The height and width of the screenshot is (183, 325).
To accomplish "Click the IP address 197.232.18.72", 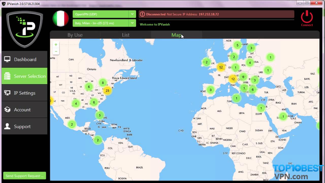I will click(209, 14).
